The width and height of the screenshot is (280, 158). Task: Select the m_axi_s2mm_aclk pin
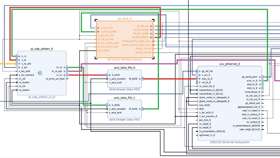(x=108, y=47)
